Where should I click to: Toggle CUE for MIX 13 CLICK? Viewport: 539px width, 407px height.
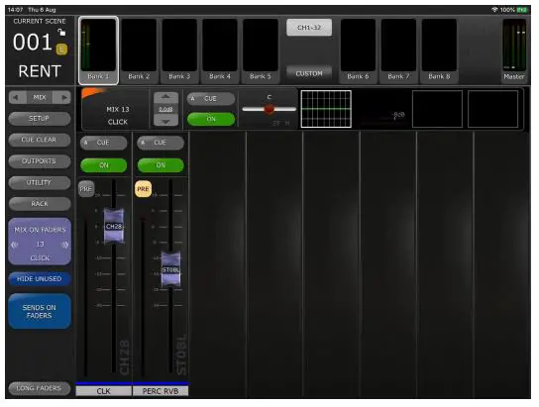pyautogui.click(x=211, y=99)
